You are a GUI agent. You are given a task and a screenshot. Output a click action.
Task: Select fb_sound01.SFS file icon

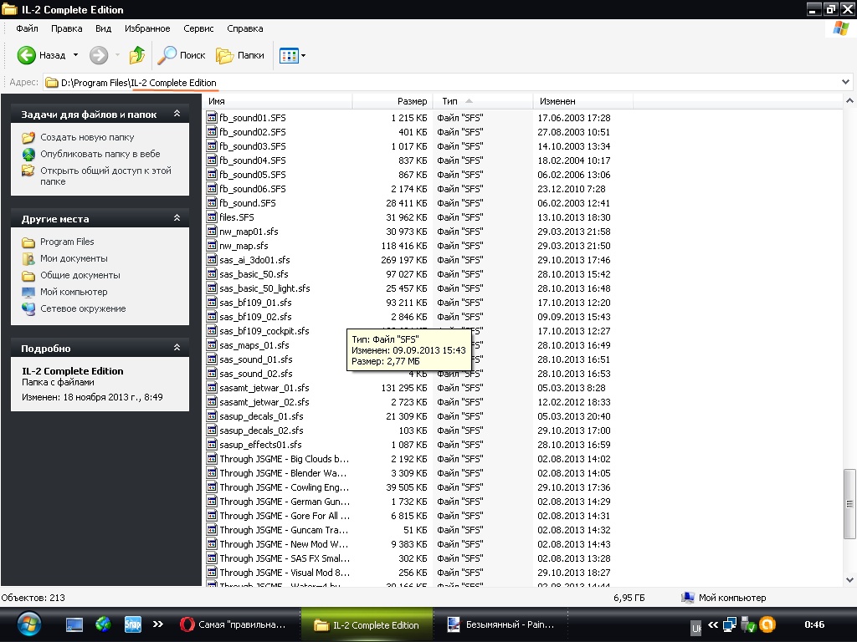(x=212, y=117)
